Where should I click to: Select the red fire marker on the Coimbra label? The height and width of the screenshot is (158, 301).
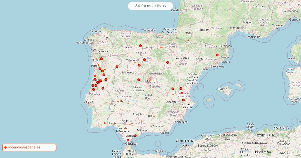point(95,79)
